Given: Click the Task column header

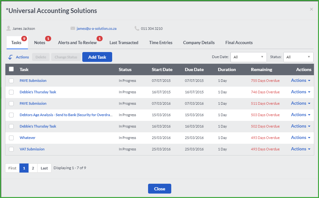Looking at the screenshot, I should pyautogui.click(x=24, y=69).
